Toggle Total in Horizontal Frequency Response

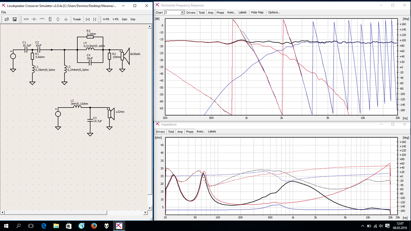(x=201, y=13)
